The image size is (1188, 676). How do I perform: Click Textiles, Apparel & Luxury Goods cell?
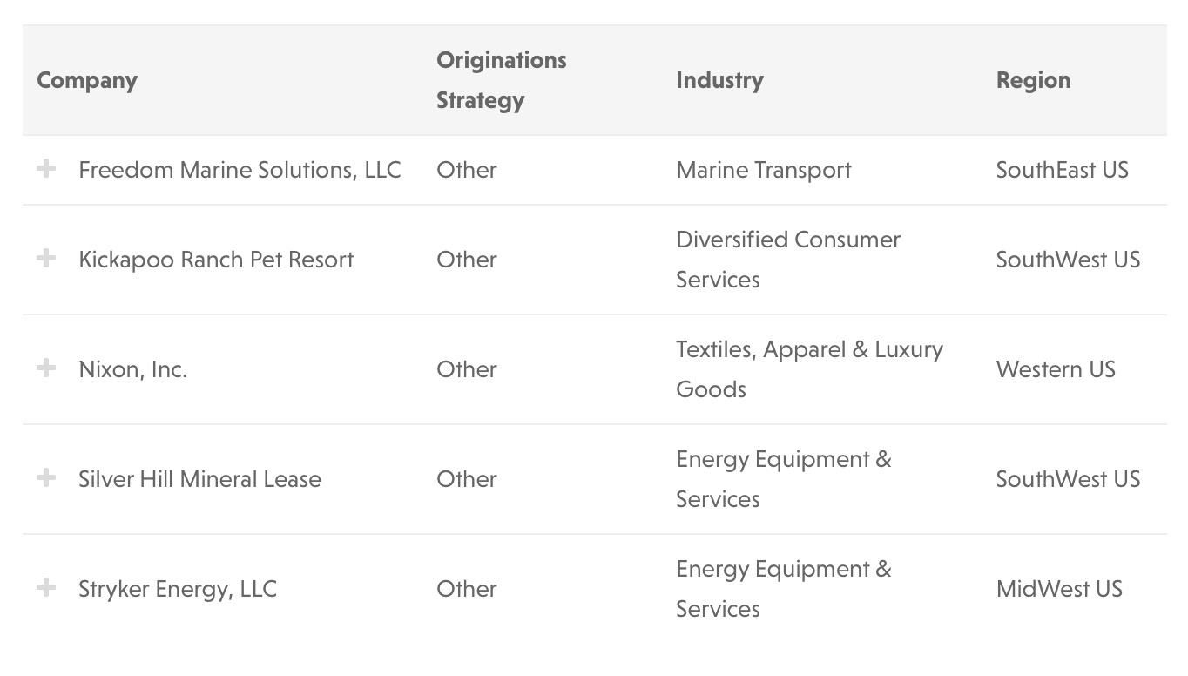pyautogui.click(x=809, y=369)
